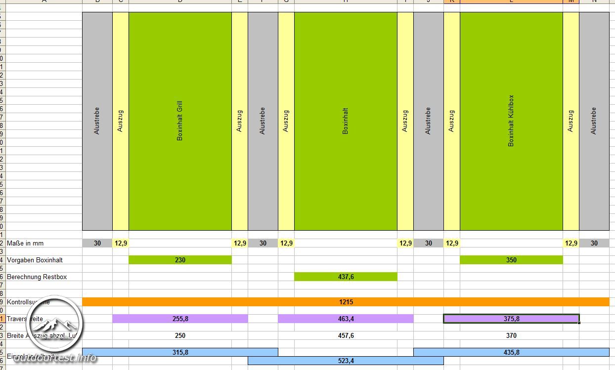Select the white cell with value 250
This screenshot has height=370, width=615.
[x=180, y=335]
